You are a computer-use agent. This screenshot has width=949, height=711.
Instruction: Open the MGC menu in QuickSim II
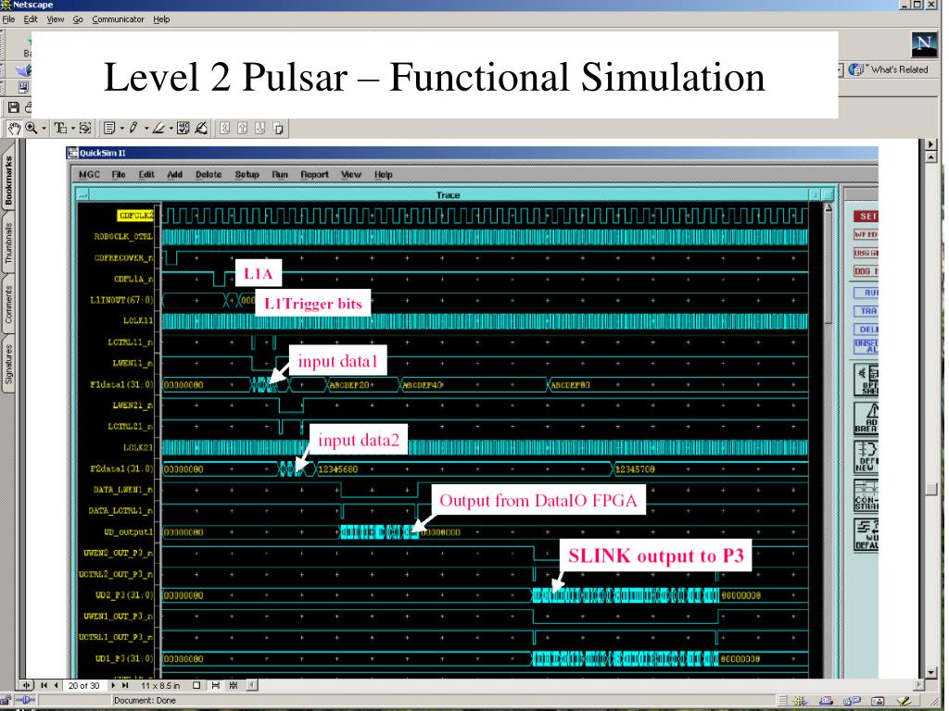[89, 174]
